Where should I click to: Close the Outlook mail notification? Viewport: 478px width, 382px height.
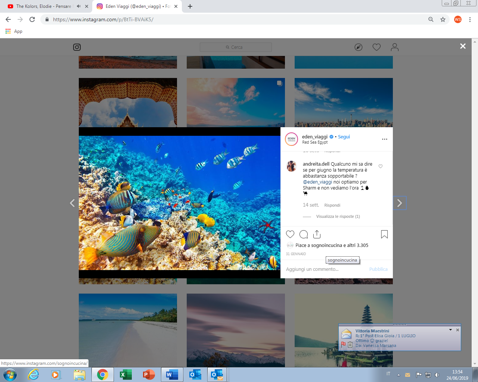pos(457,330)
